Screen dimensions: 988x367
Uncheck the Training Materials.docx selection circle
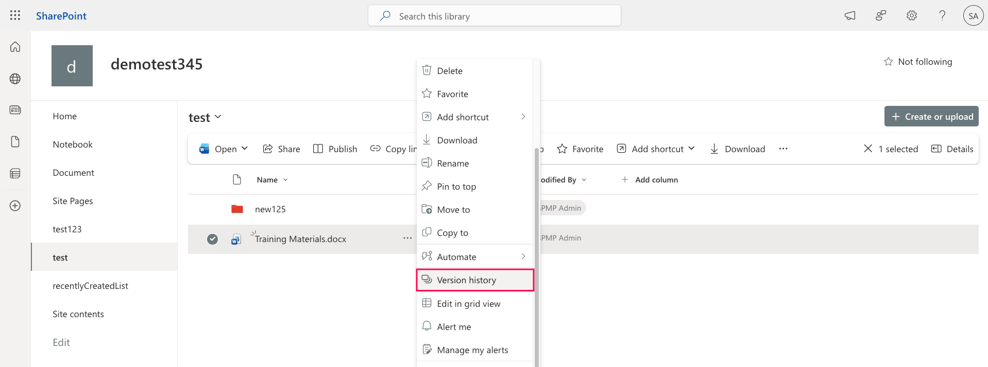click(212, 239)
